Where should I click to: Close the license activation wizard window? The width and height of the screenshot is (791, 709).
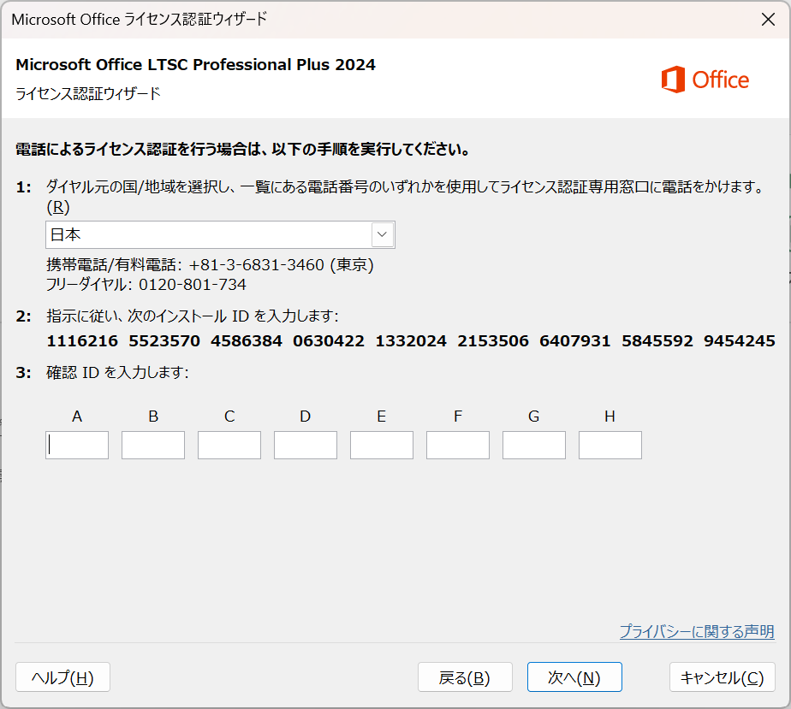[x=768, y=19]
